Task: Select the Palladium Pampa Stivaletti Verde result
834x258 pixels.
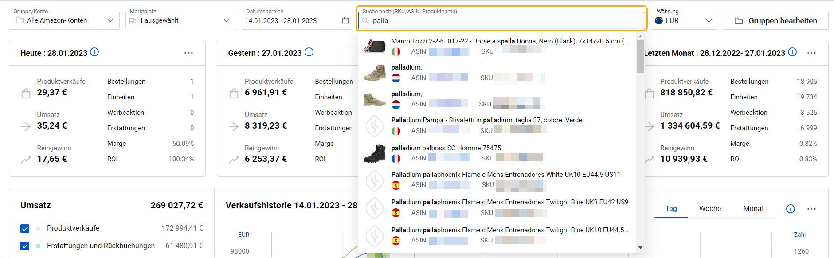Action: 497,125
